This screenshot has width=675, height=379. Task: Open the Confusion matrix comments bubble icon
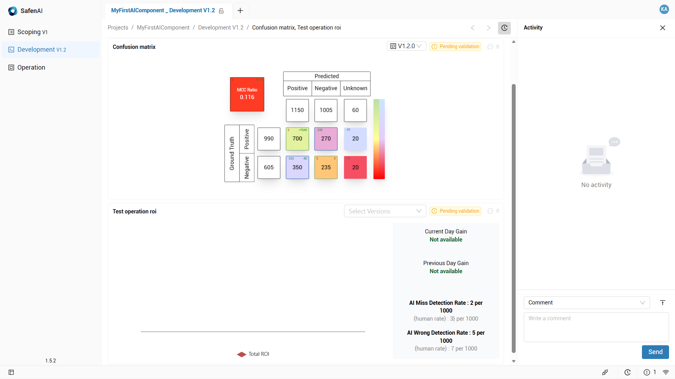point(490,47)
